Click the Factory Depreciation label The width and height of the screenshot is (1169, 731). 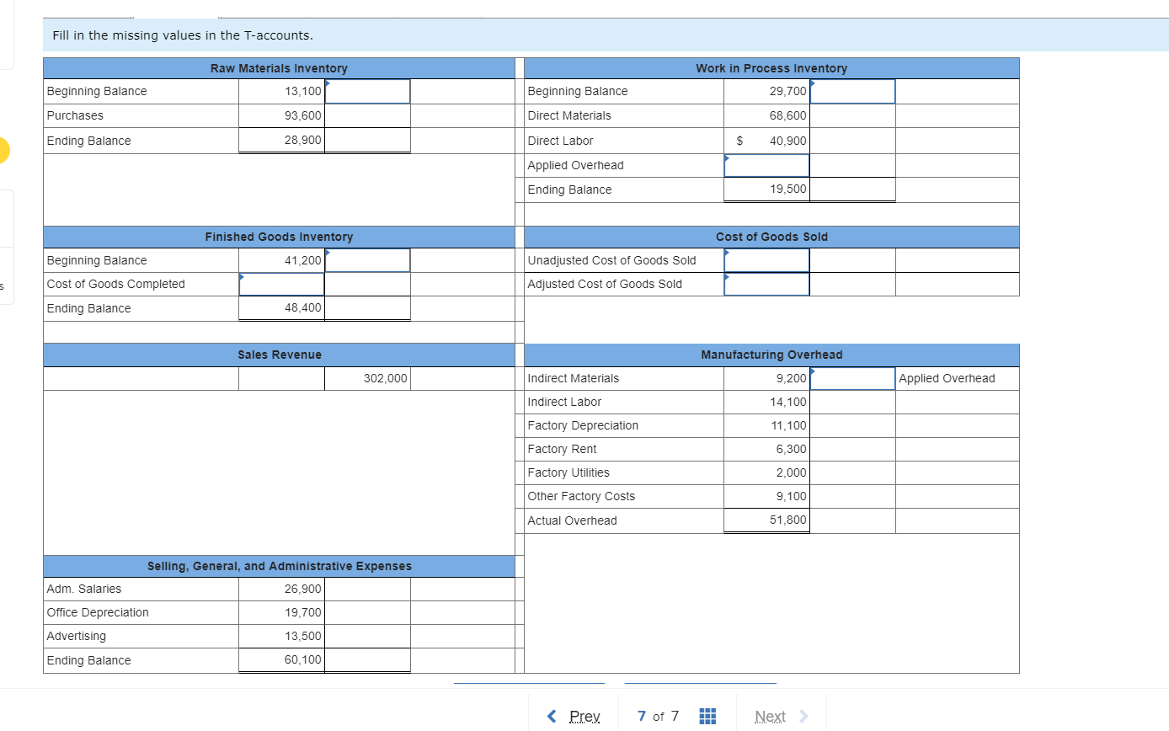click(583, 425)
